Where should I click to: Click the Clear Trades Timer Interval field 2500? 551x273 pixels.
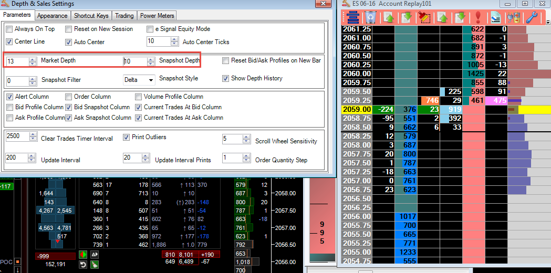[x=18, y=136]
